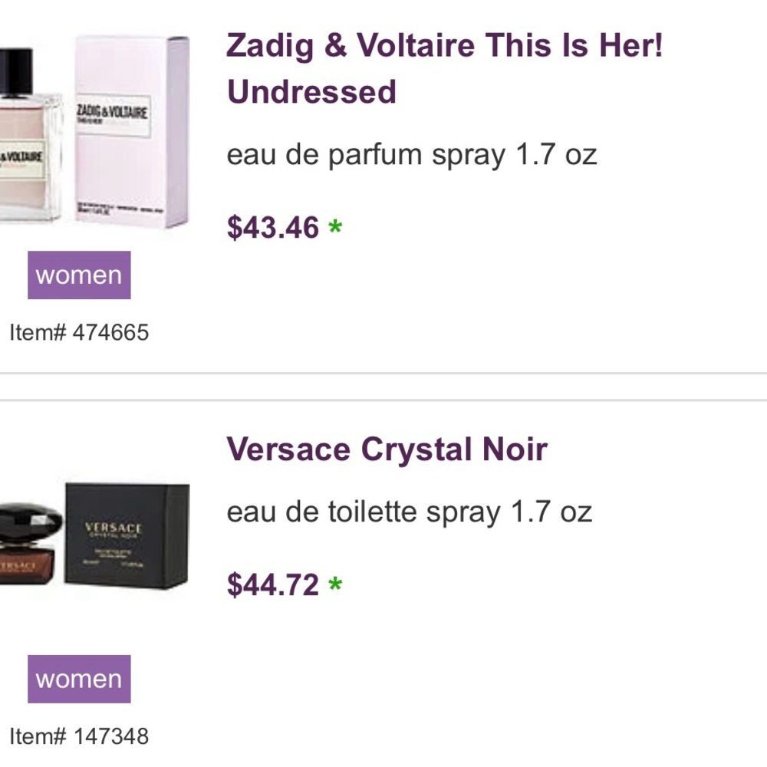The width and height of the screenshot is (767, 767).
Task: Select the women category tag under Zadig & Voltaire
Action: coord(79,275)
